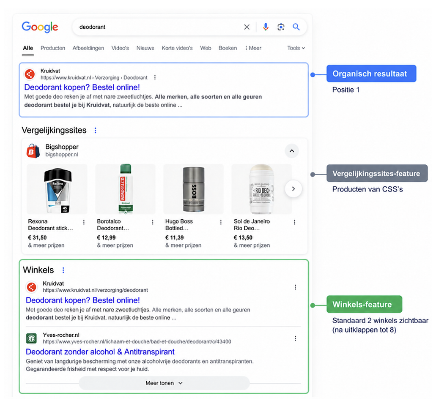Open options menu next to Kruidvat breadcrumb

(155, 77)
